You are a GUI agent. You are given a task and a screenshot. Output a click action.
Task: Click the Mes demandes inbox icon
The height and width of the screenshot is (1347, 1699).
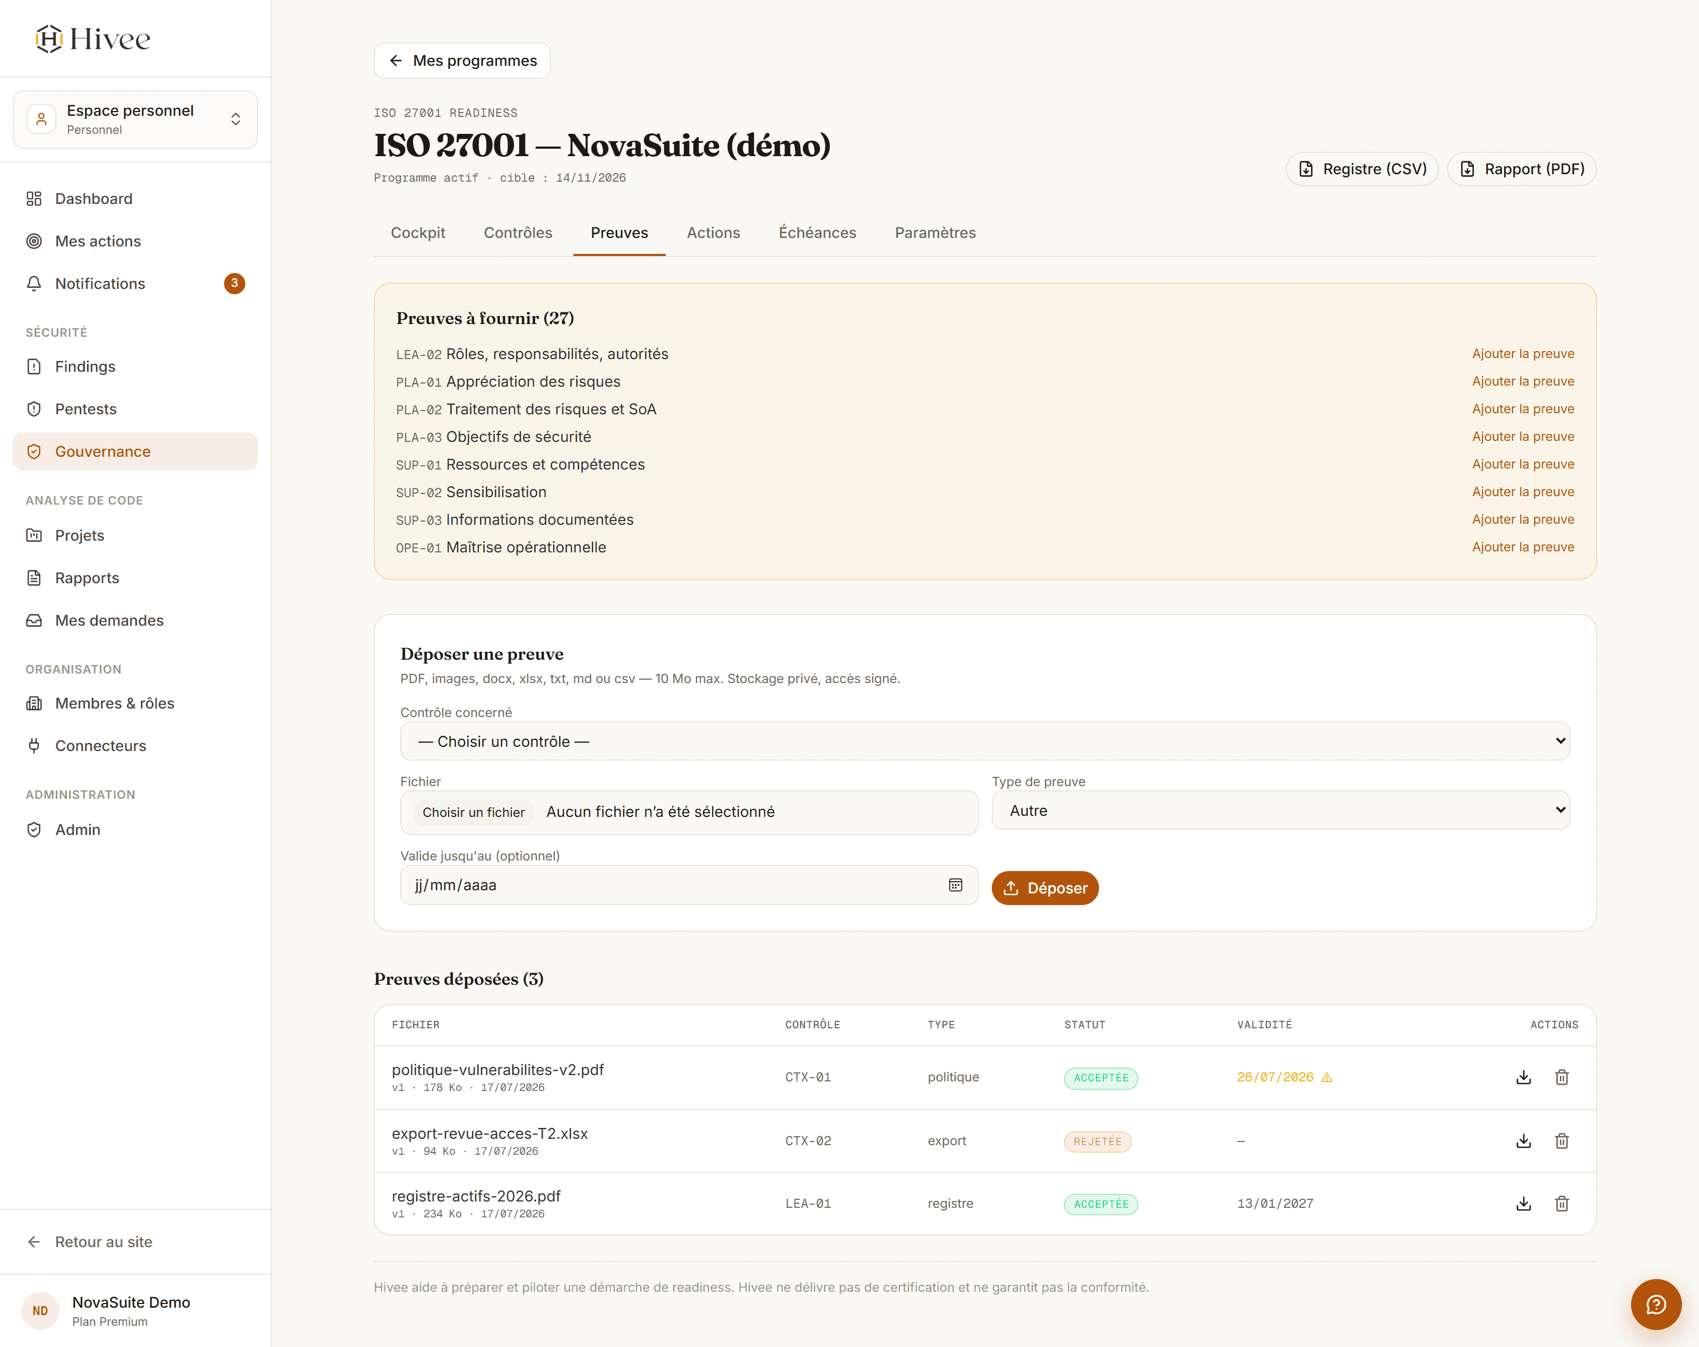point(34,620)
